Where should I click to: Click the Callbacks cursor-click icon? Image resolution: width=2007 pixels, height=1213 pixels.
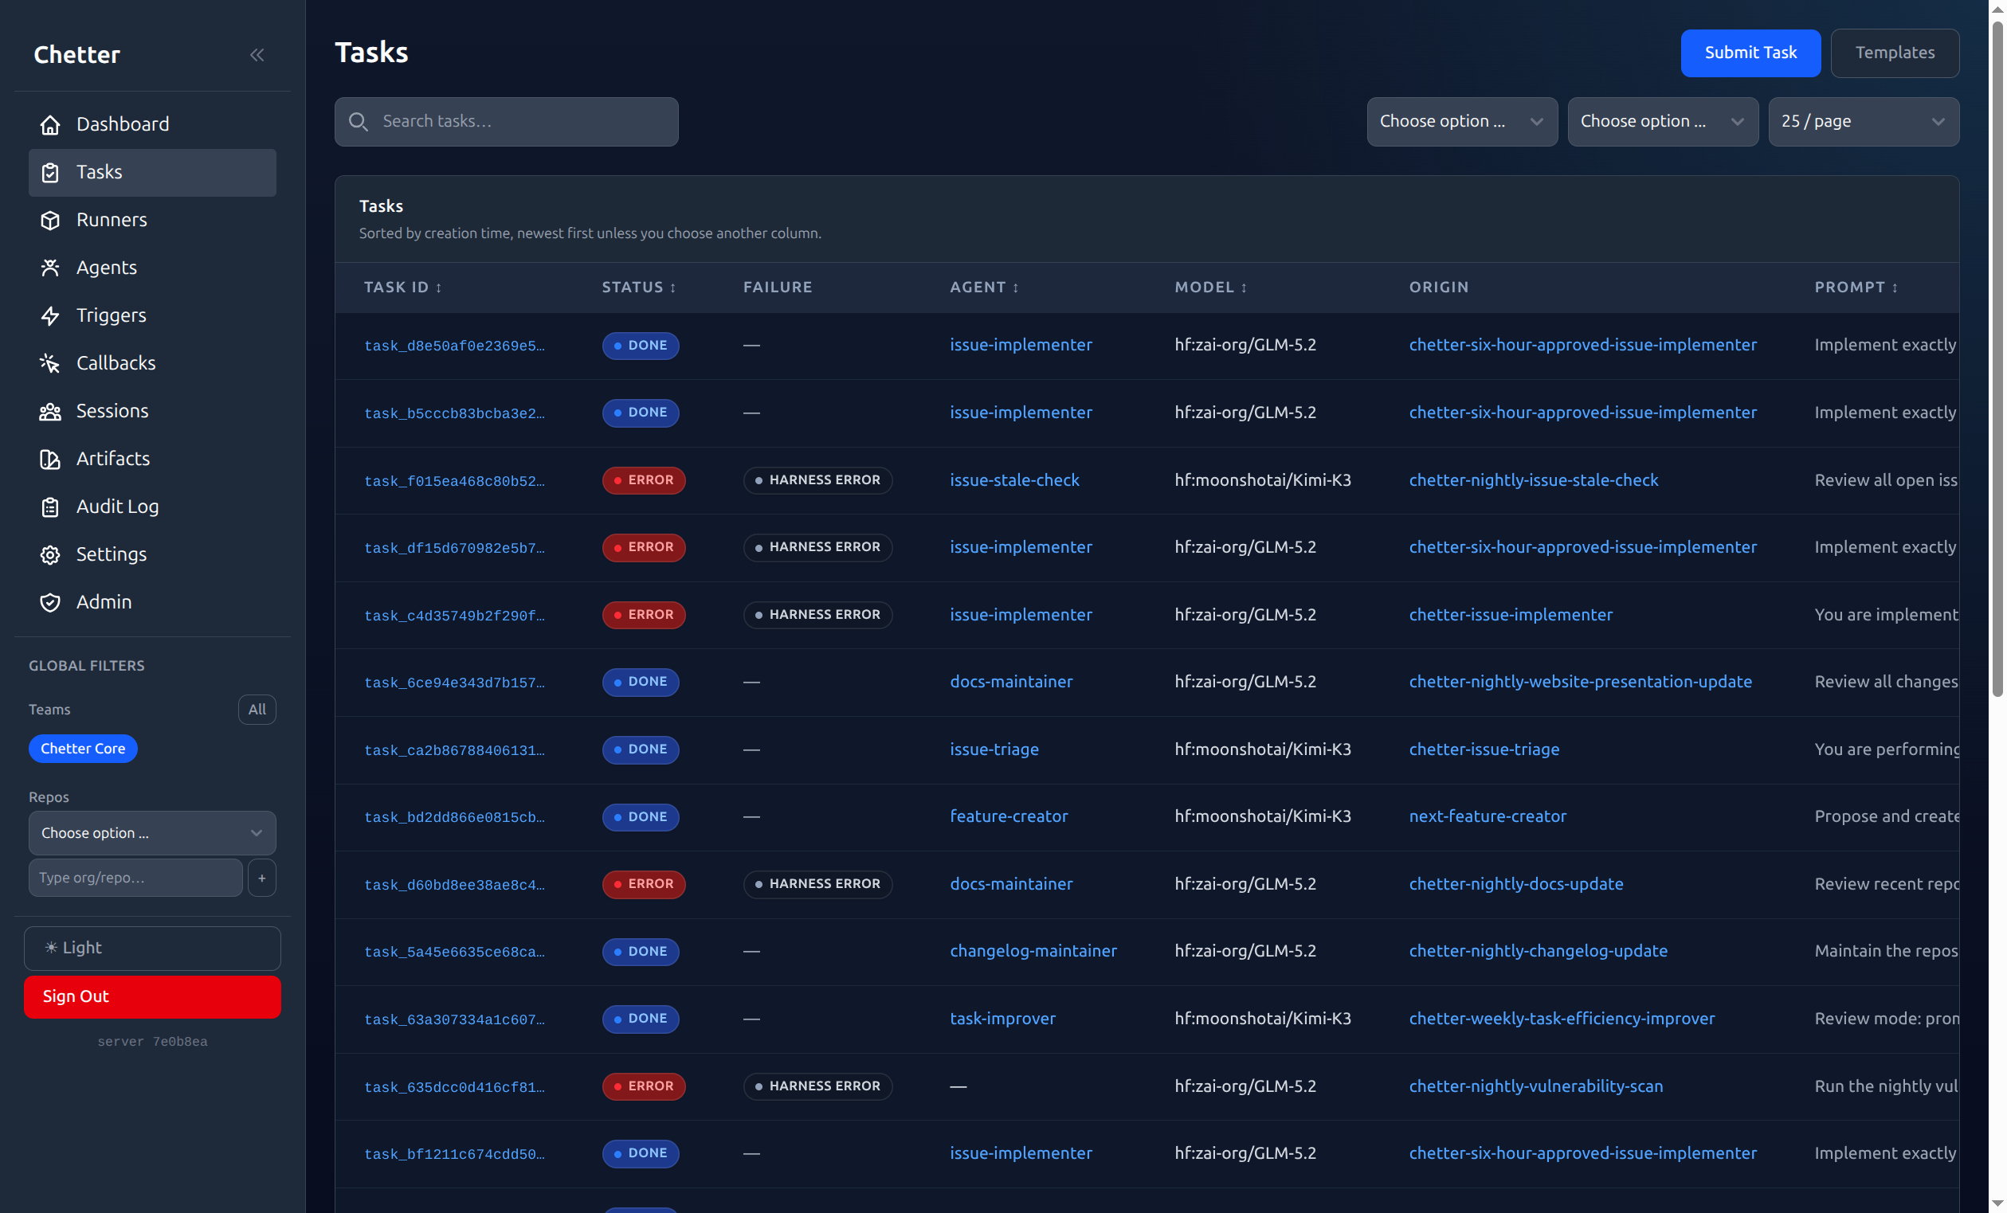point(50,363)
